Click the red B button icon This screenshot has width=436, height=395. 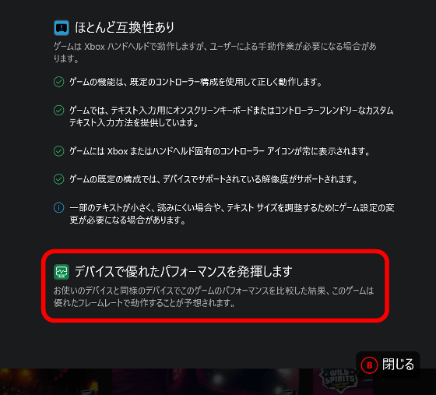pos(369,365)
